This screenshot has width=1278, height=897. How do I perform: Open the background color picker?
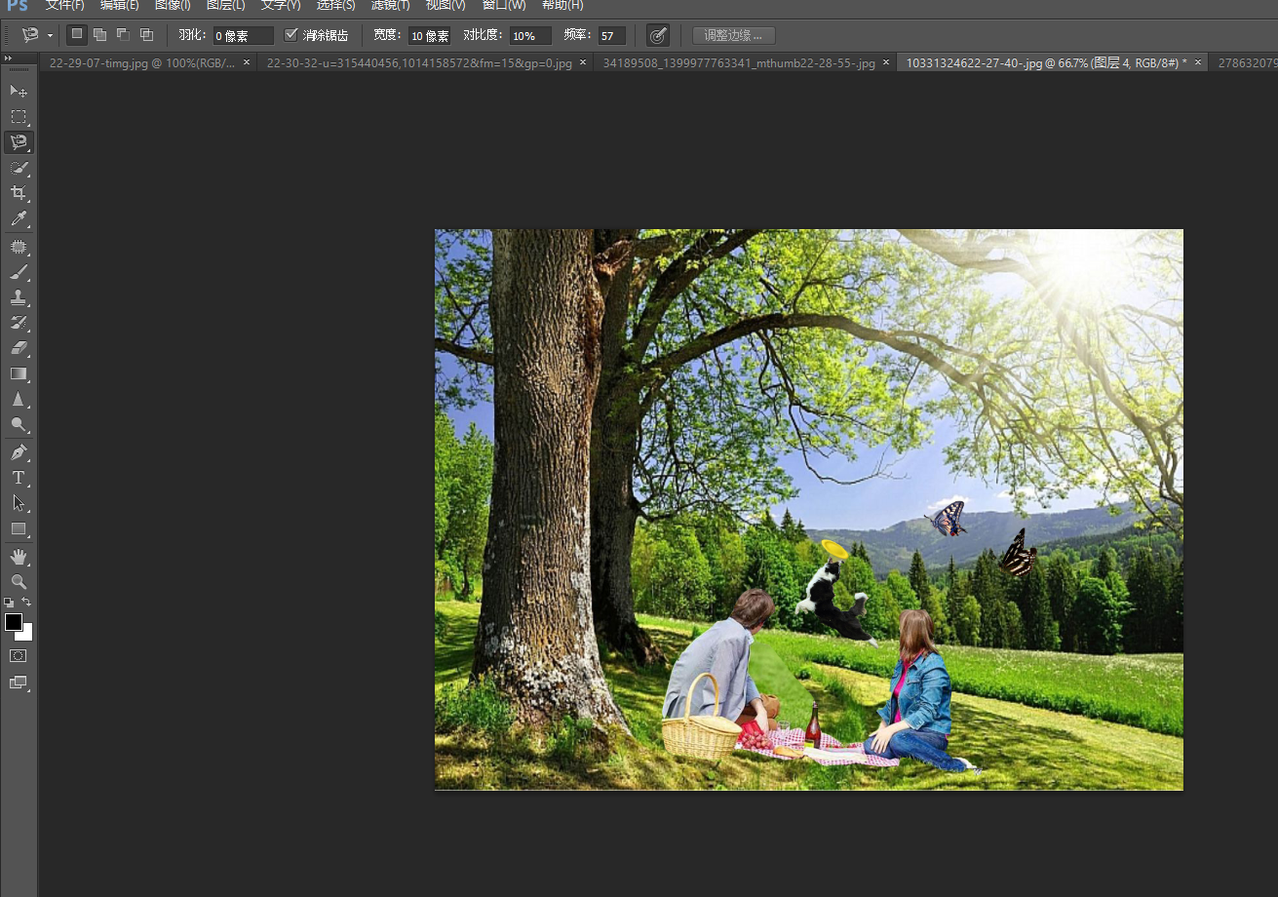pos(27,635)
